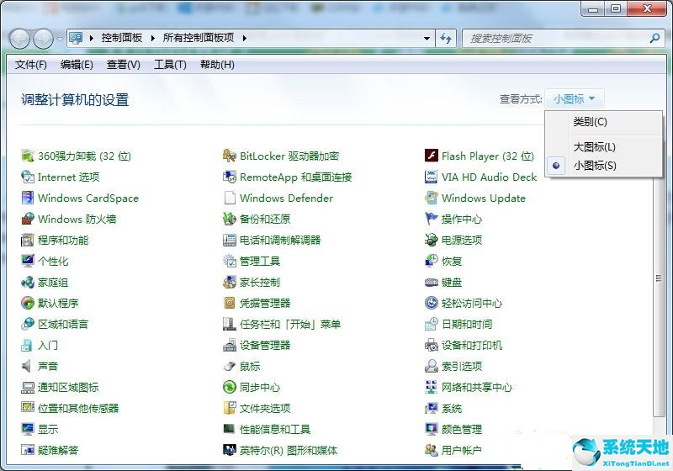The width and height of the screenshot is (673, 471).
Task: Click the 英特尔(R) 图形和媒体 icon
Action: point(230,450)
